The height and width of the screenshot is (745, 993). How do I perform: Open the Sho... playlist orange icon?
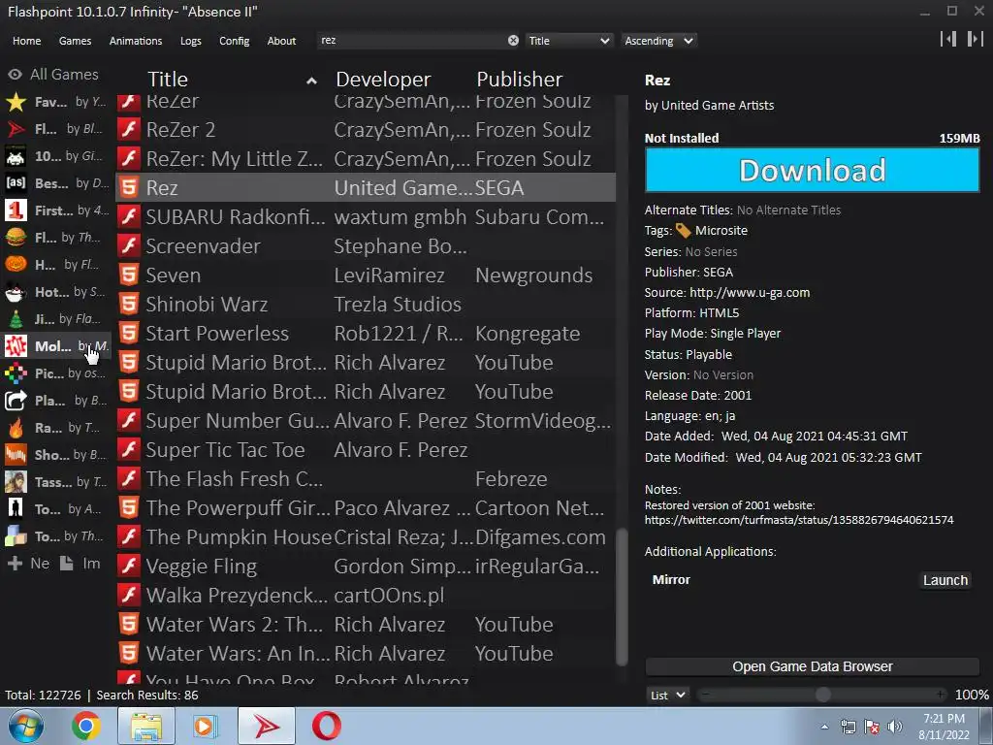[x=16, y=455]
